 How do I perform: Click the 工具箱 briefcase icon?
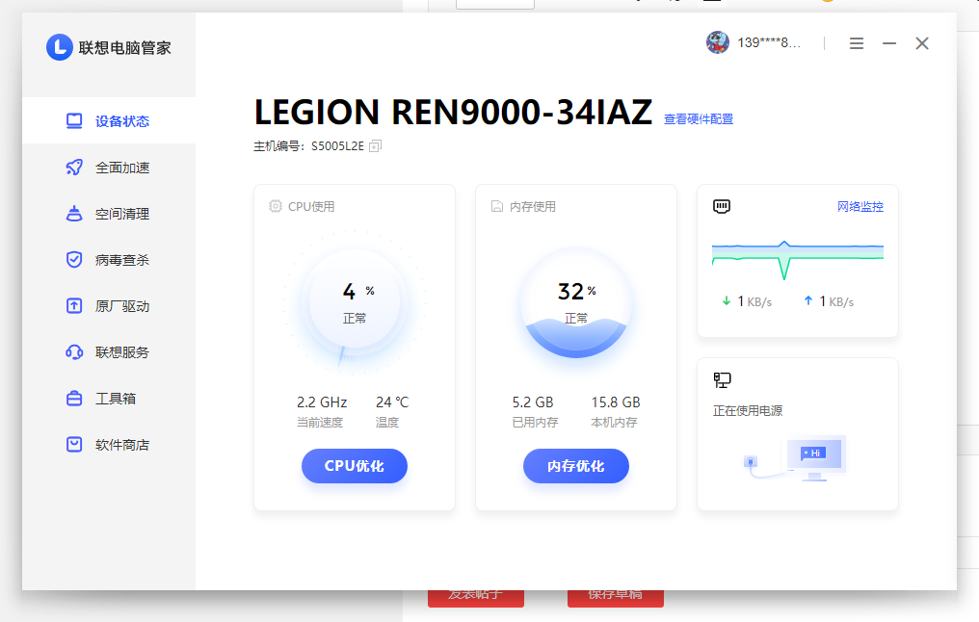point(74,398)
